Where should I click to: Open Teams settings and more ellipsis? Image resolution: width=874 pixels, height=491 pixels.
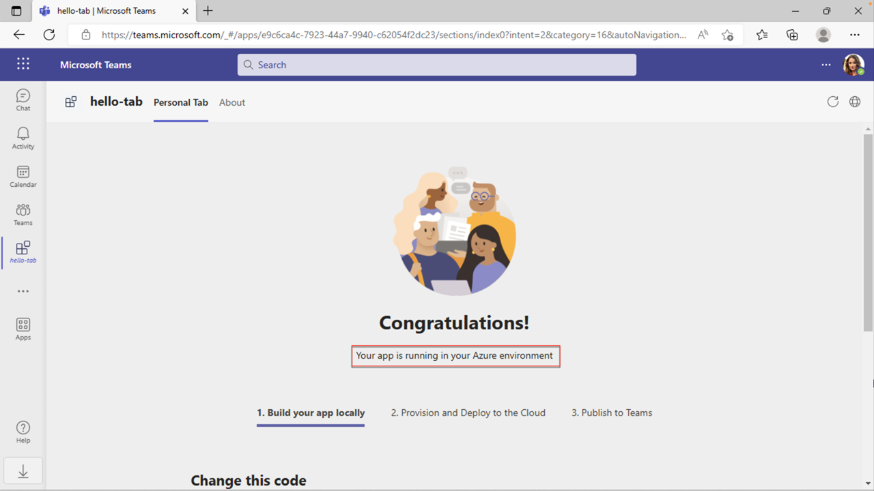click(x=826, y=65)
